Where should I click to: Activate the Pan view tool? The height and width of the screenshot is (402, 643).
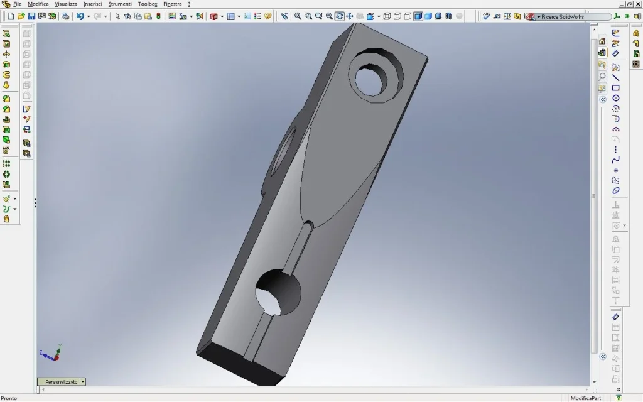click(350, 16)
